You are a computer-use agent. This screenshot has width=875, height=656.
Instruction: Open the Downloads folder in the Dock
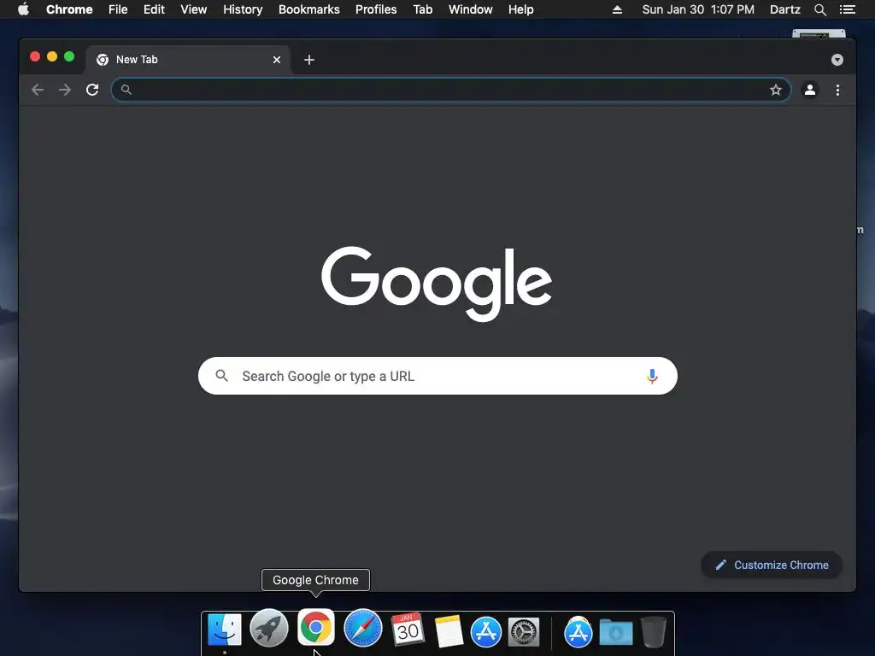tap(616, 632)
